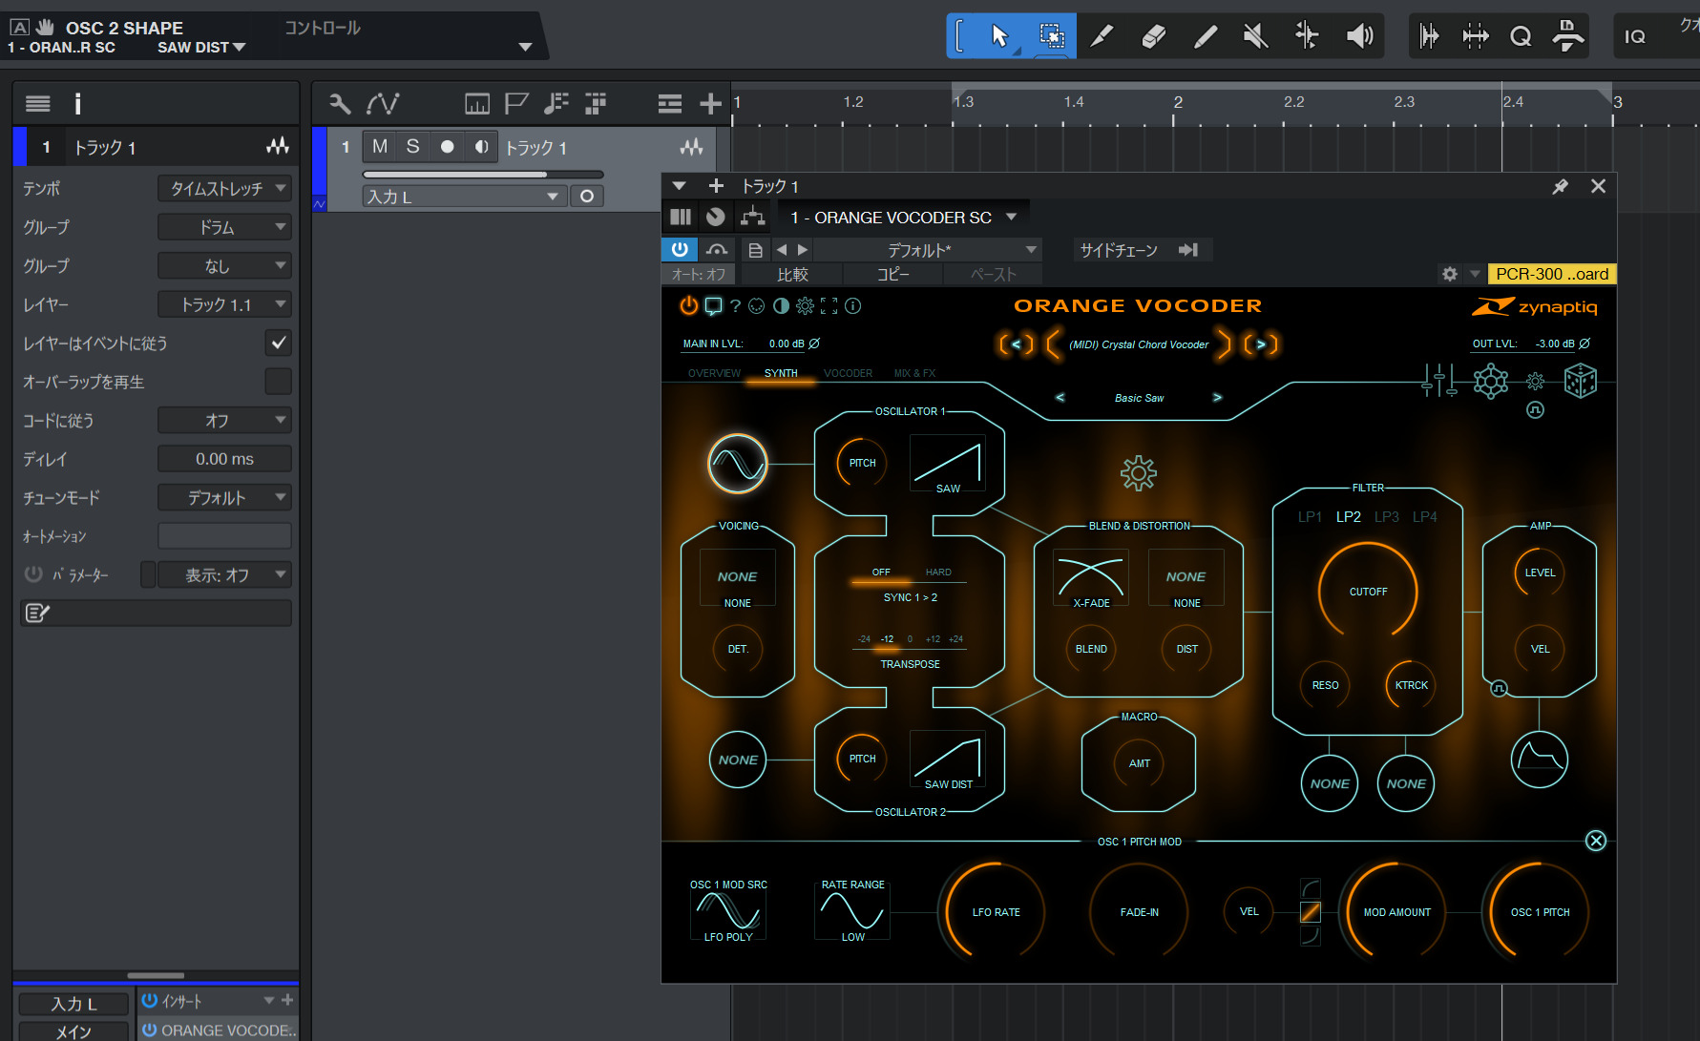Viewport: 1700px width, 1041px height.
Task: Open the tune mode デフォルト dropdown
Action: [224, 497]
